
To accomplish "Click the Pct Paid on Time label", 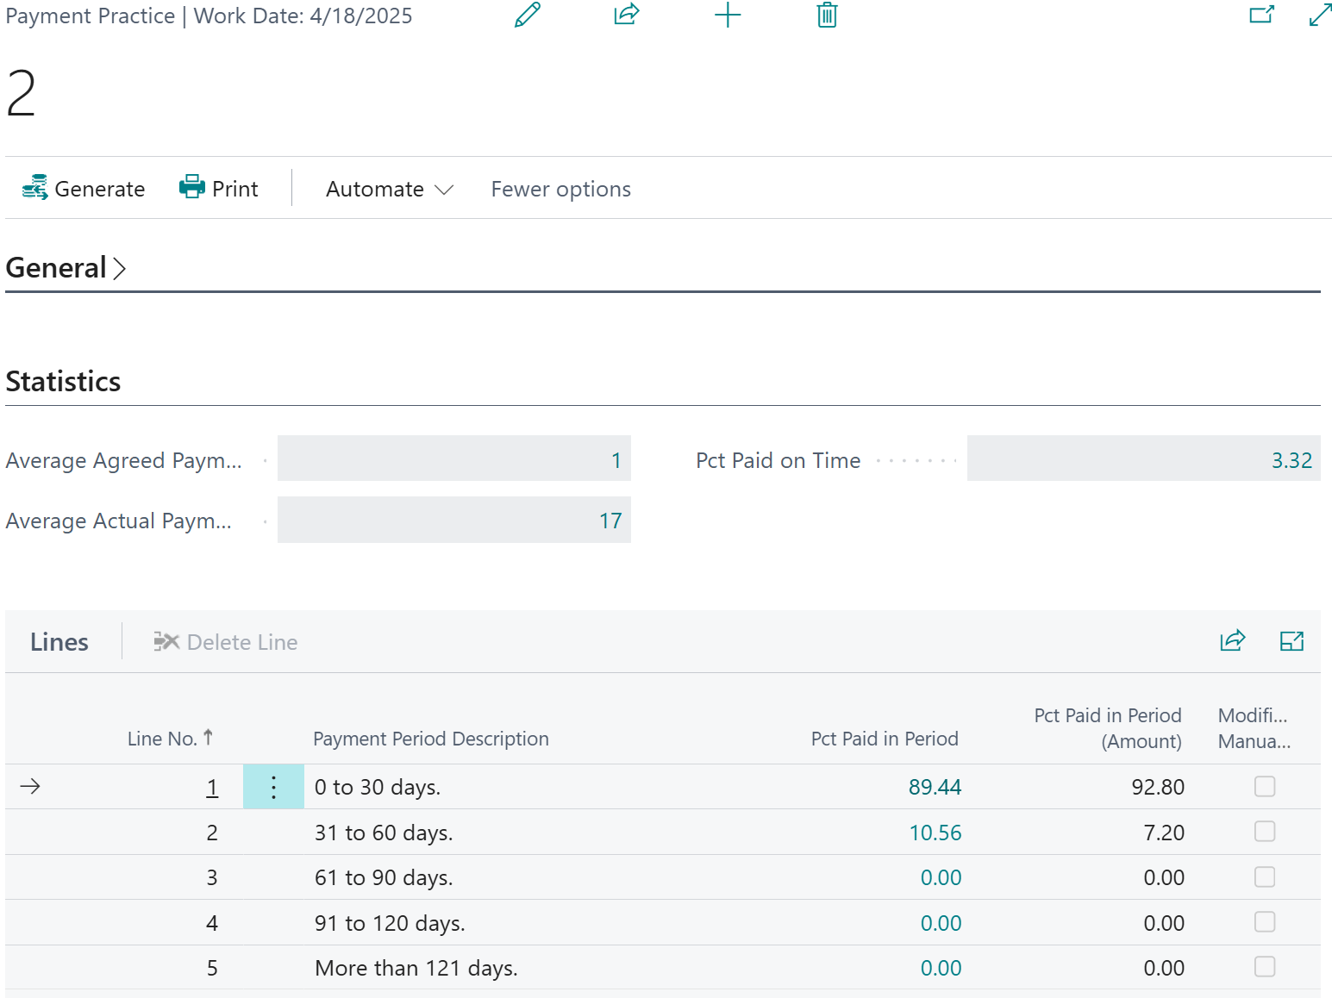I will [x=778, y=460].
